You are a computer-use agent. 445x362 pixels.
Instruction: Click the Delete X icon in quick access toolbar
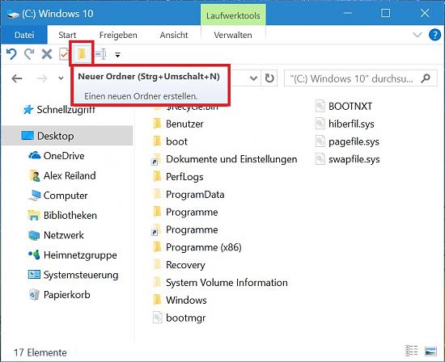[x=47, y=54]
